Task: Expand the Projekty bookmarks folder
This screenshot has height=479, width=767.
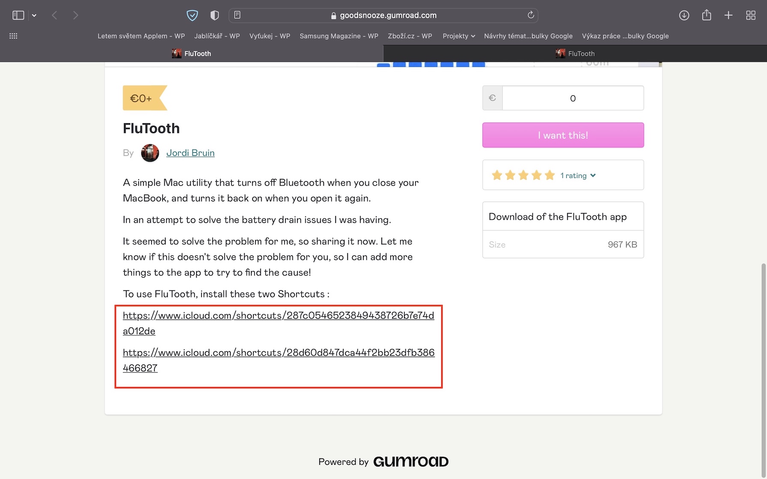Action: [x=459, y=36]
